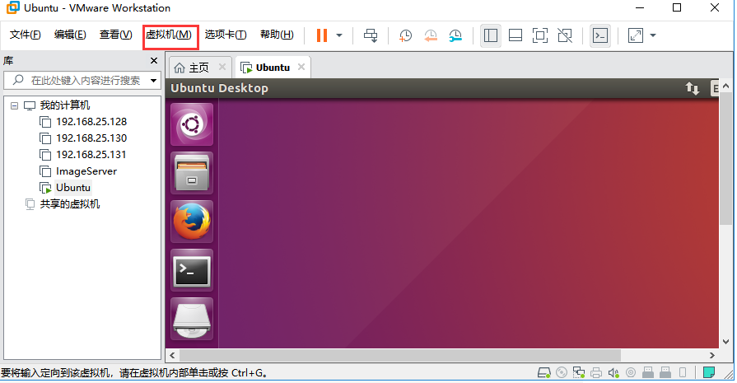Close the Ubuntu tab with its X
The image size is (737, 383).
301,67
